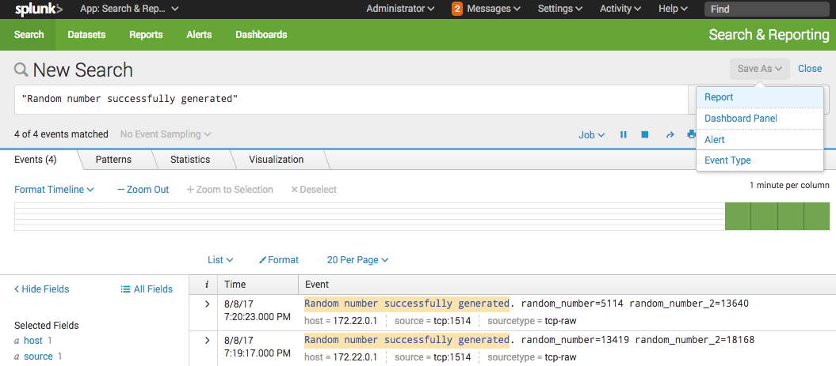The image size is (836, 366).
Task: Choose Report from Save As menu
Action: click(719, 97)
